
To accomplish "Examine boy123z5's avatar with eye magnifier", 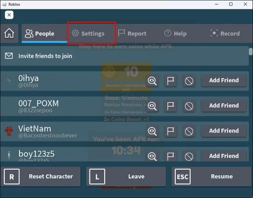I will 152,156.
